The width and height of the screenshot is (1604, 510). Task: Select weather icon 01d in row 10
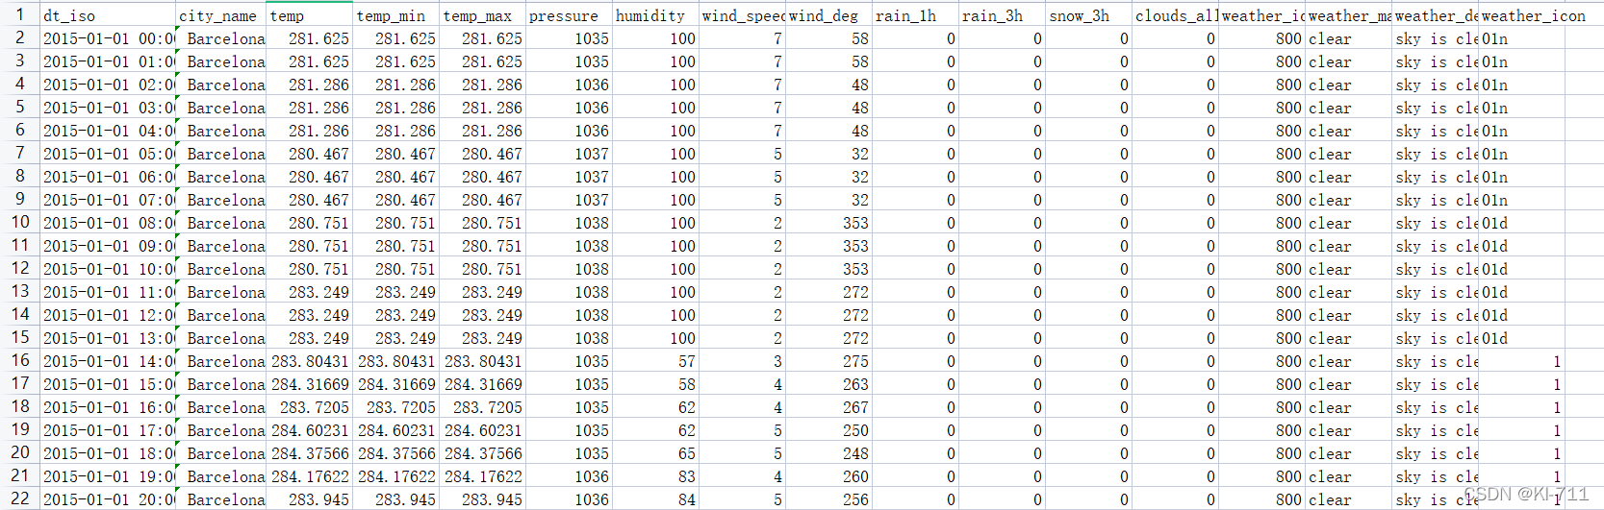coord(1521,223)
